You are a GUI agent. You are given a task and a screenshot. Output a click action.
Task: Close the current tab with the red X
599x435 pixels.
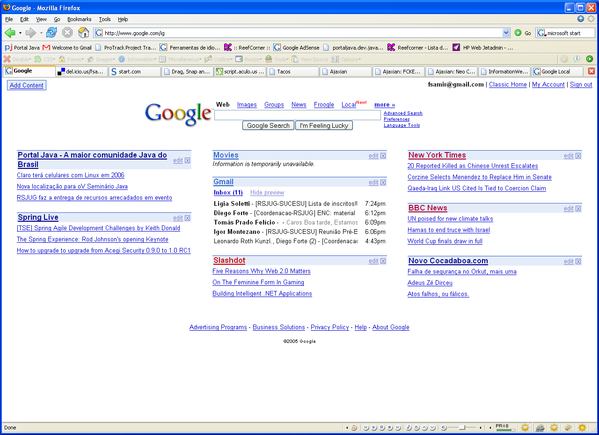pyautogui.click(x=592, y=71)
